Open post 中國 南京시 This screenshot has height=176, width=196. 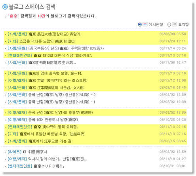[35, 152]
